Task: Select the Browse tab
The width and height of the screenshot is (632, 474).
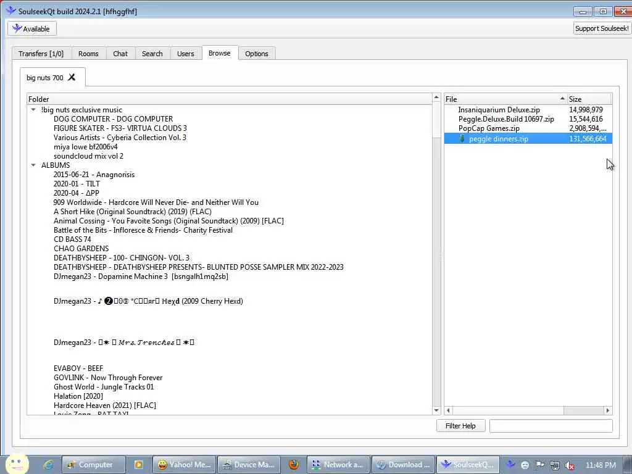Action: click(x=220, y=53)
